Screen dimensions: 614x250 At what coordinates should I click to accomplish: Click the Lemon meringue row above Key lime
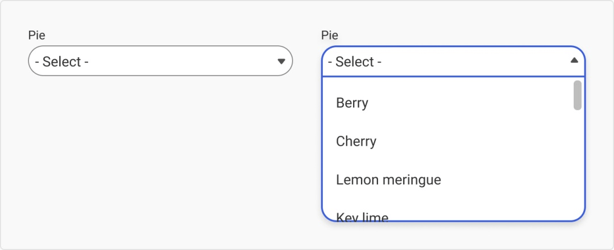443,180
